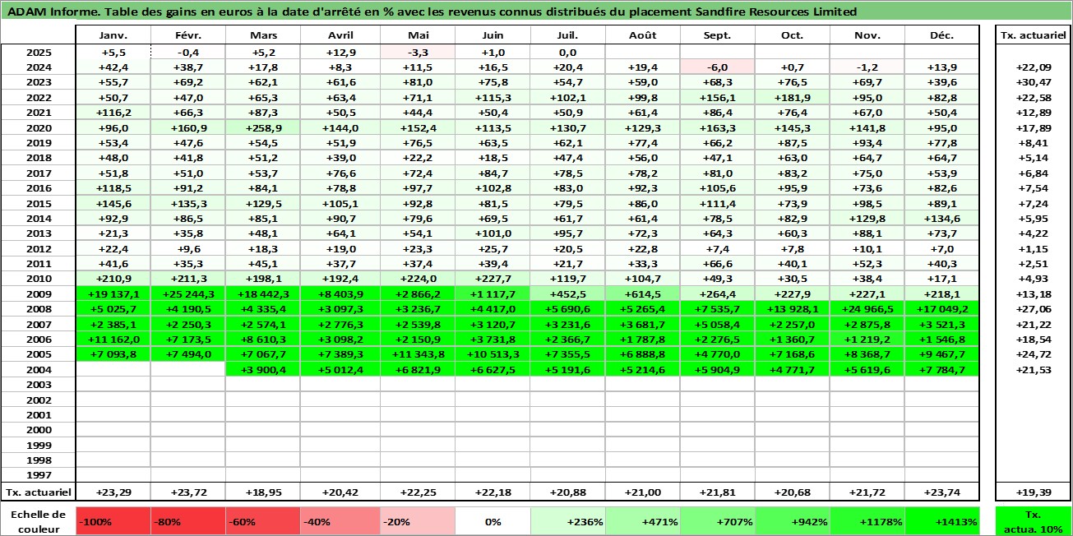Screen dimensions: 1073x536
Task: Select the 2004 Déc. cell +7 784,7
Action: [x=942, y=370]
